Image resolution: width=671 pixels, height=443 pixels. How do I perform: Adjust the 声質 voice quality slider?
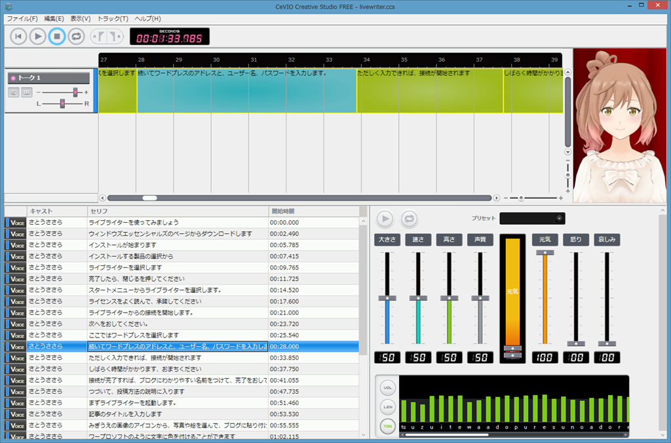tap(480, 298)
